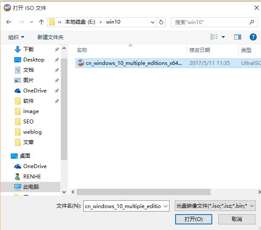Image resolution: width=261 pixels, height=230 pixels.
Task: Click the win10 breadcrumb segment
Action: [113, 22]
